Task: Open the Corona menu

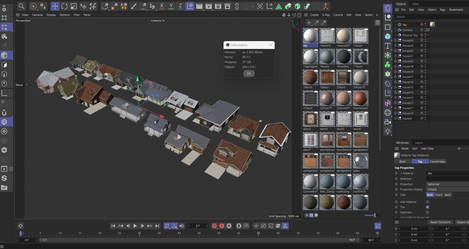Action: click(338, 15)
